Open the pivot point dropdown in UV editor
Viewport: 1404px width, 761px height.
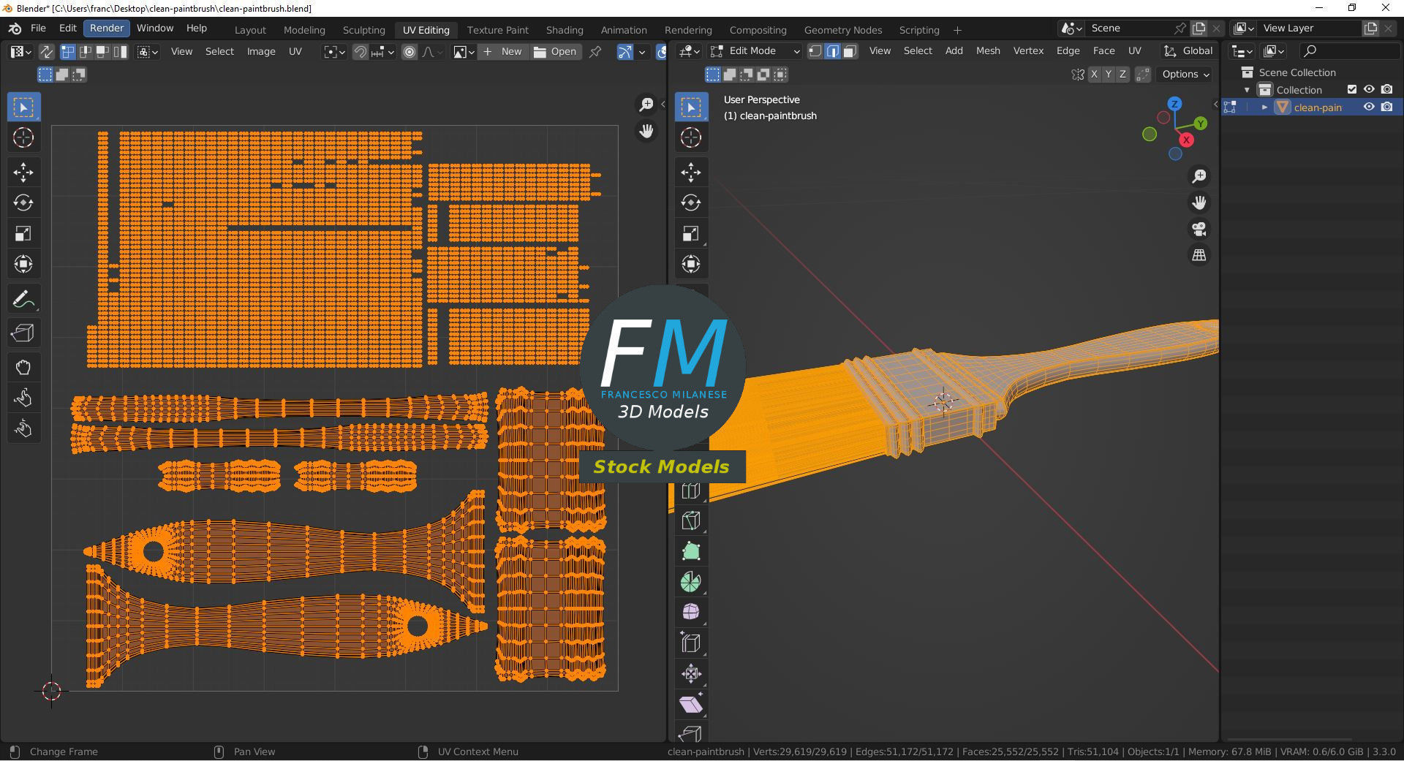click(334, 52)
